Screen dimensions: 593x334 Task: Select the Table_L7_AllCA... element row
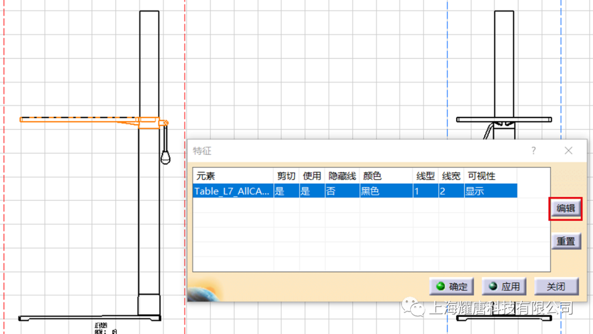(232, 191)
